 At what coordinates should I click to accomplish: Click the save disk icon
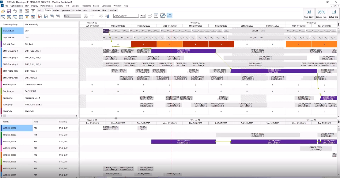coord(9,11)
